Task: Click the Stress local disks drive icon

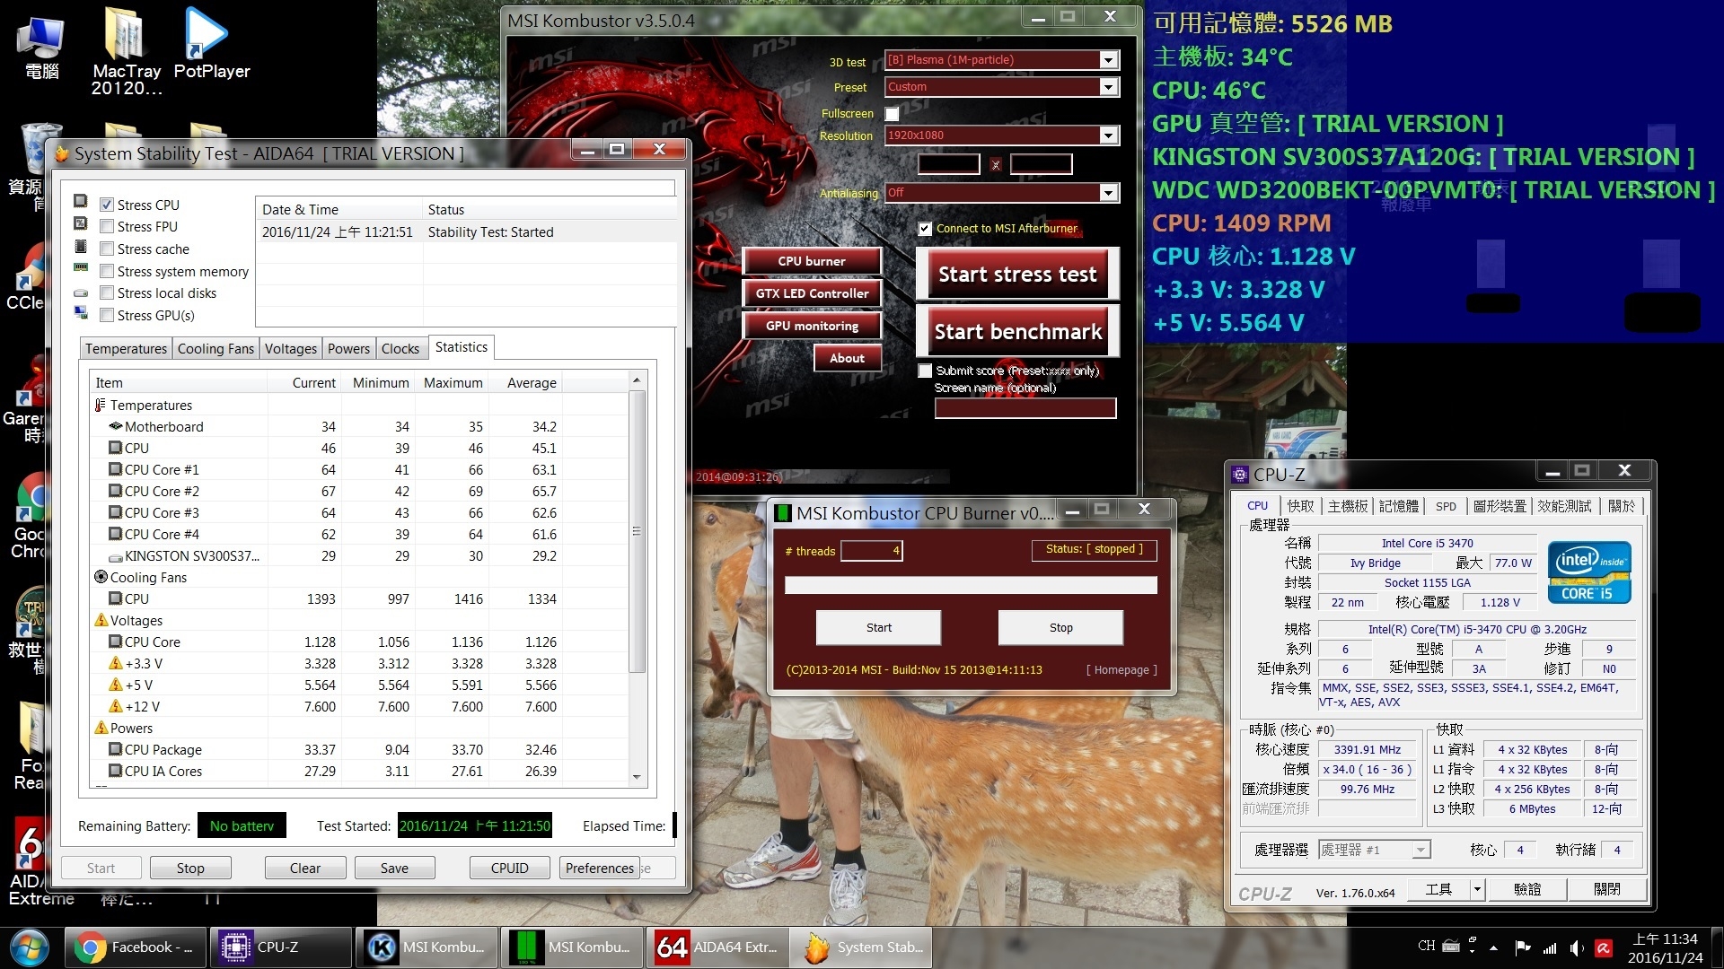Action: point(81,292)
